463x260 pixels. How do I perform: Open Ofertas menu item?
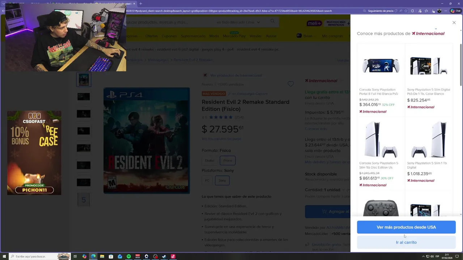pyautogui.click(x=152, y=36)
